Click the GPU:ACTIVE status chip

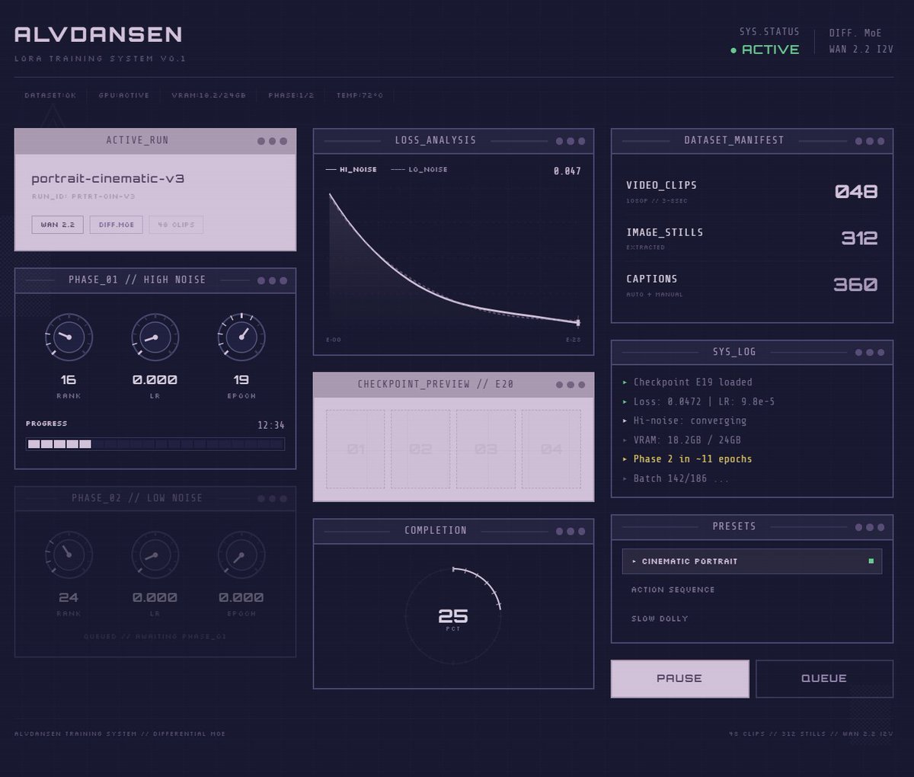(x=124, y=96)
